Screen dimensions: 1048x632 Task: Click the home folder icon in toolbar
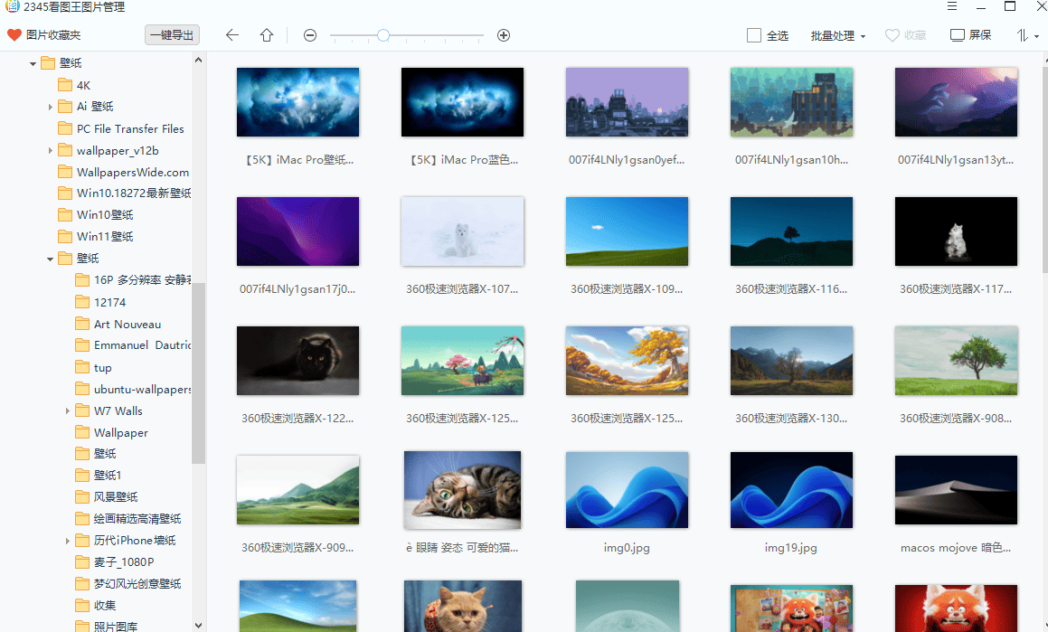267,35
